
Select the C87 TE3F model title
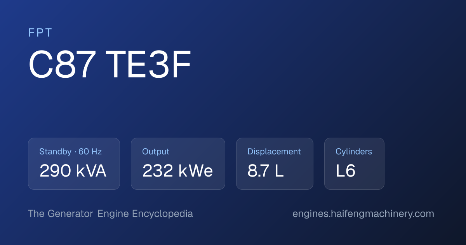[x=110, y=65]
